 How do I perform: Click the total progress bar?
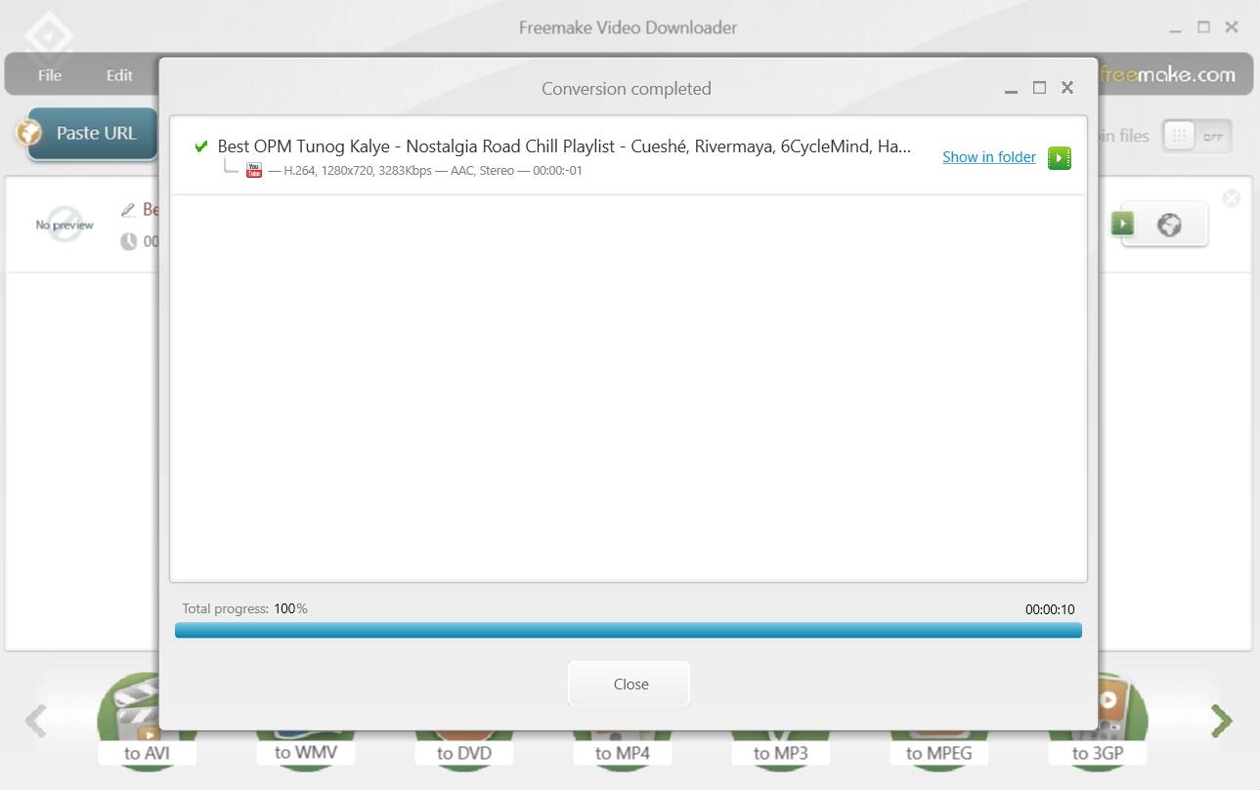[629, 629]
